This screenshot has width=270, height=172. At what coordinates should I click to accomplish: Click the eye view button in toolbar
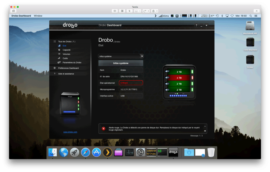tap(115, 11)
